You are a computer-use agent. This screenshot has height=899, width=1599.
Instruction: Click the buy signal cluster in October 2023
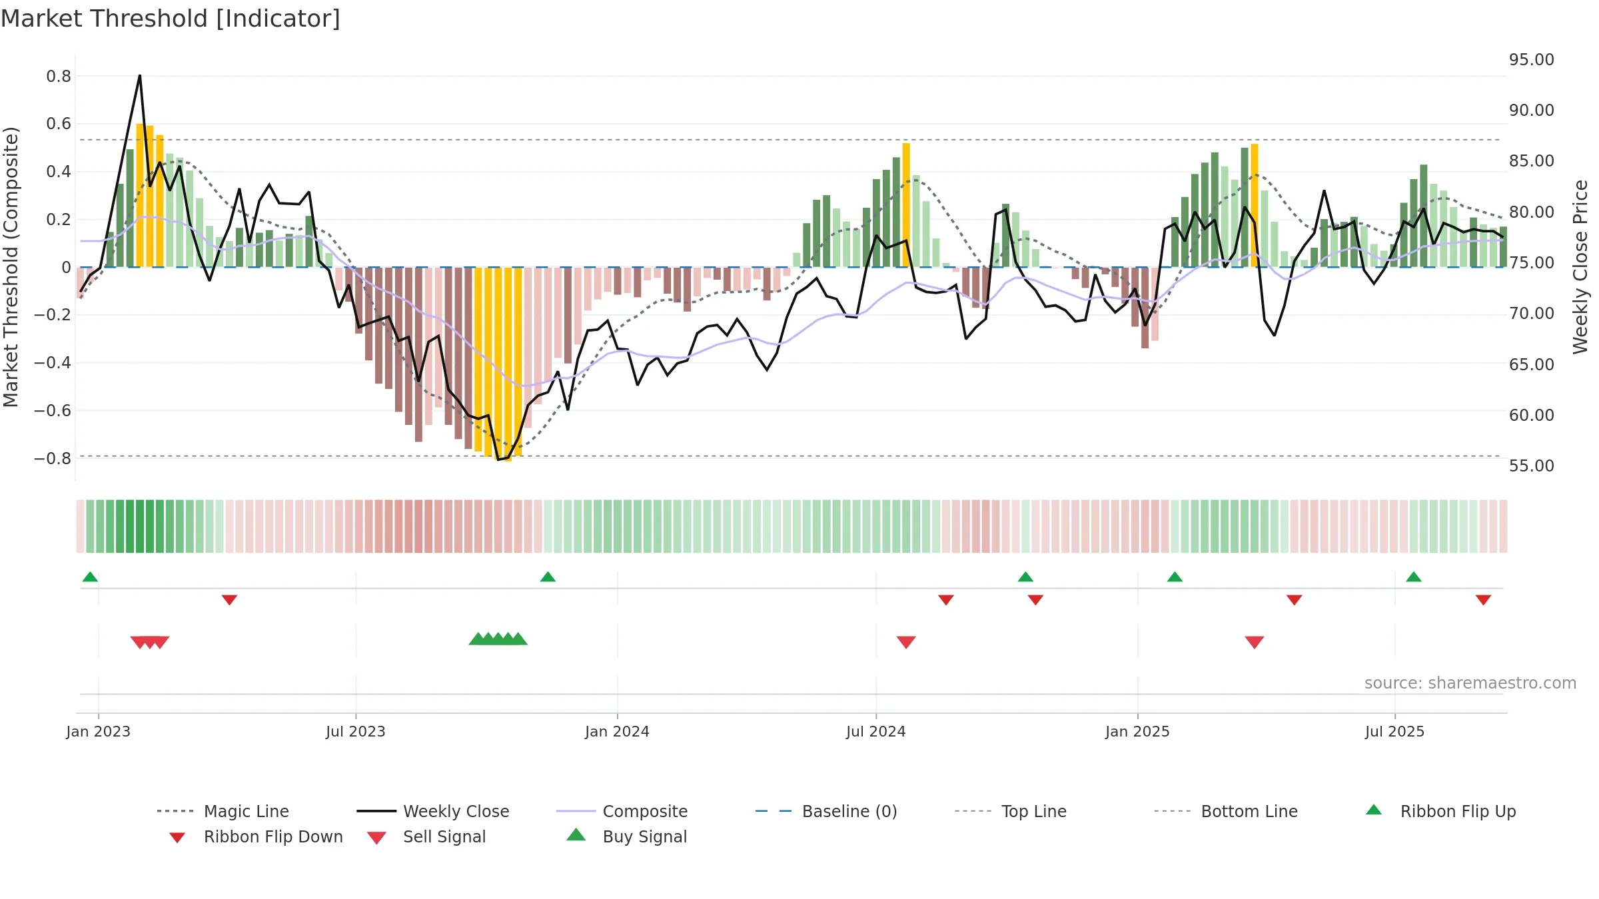point(498,639)
